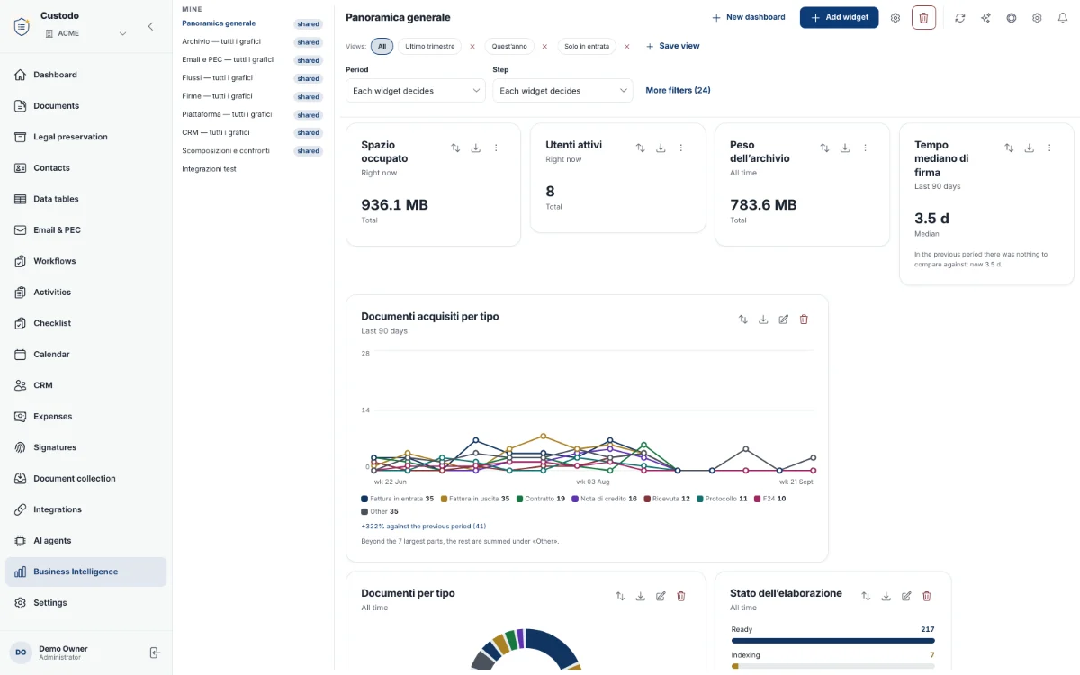Delete this dashboard with the red trash icon
The image size is (1080, 675).
tap(923, 18)
